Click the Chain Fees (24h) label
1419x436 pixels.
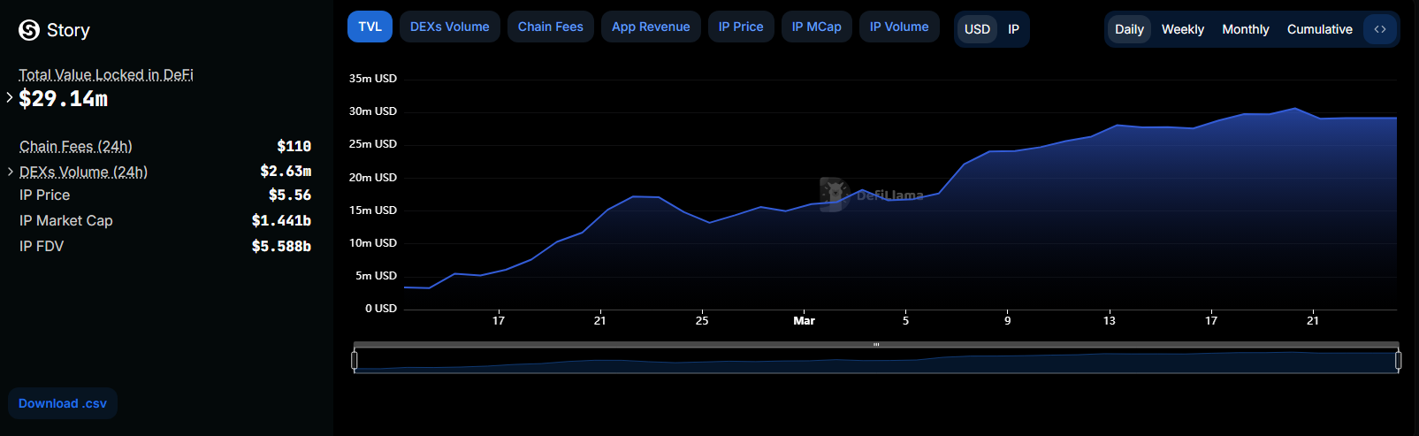[76, 146]
